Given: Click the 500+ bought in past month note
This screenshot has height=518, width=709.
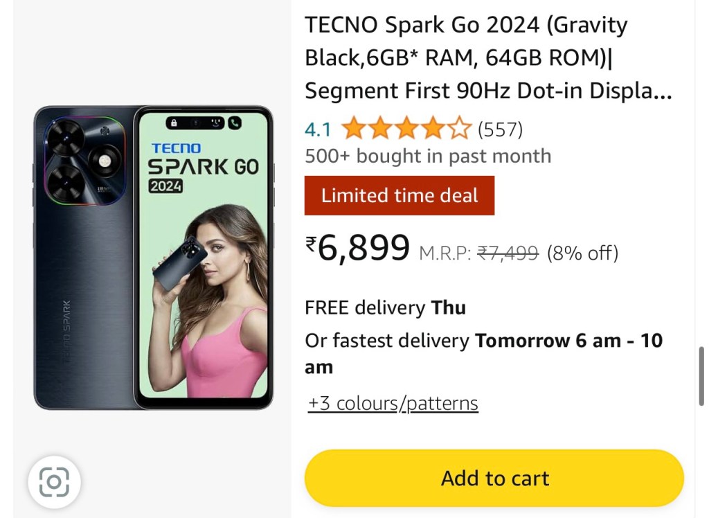Looking at the screenshot, I should coord(428,156).
